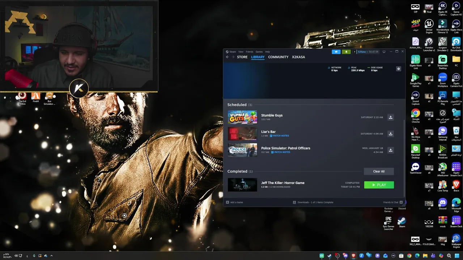Select MSI Afterburner desktop icon

442,170
